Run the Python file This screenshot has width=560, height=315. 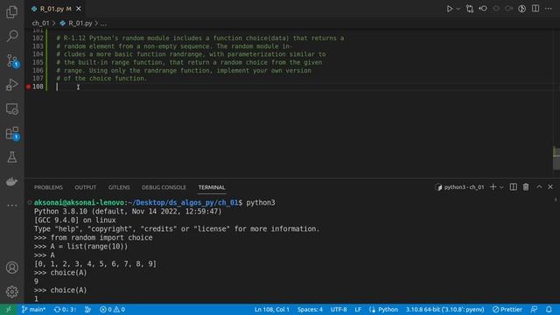[x=449, y=9]
